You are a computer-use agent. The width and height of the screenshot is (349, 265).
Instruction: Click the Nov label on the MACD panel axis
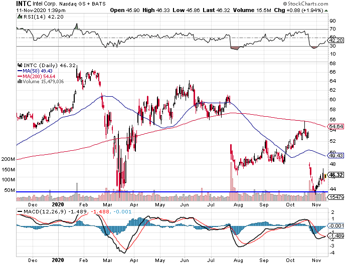[316, 260]
